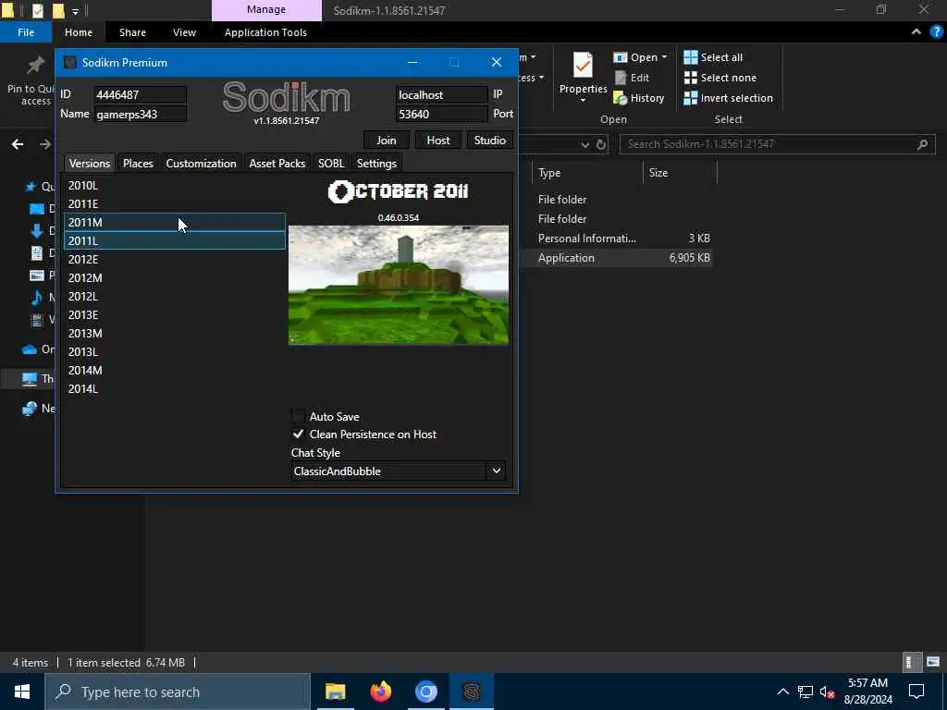
Task: Open the Places tab
Action: 138,163
